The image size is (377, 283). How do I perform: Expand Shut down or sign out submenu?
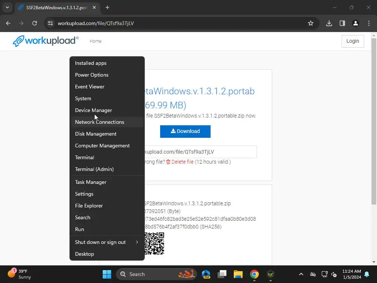pyautogui.click(x=107, y=242)
